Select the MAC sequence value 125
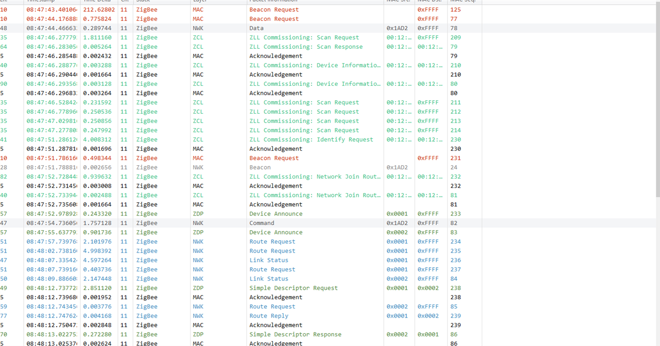This screenshot has height=346, width=660. pos(456,10)
